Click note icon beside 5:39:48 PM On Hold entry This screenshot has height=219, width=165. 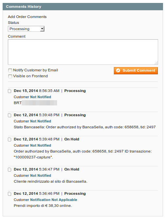coord(10,139)
